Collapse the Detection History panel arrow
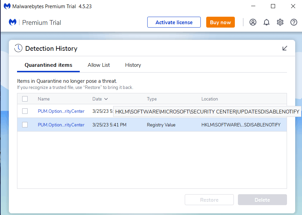 coord(285,48)
